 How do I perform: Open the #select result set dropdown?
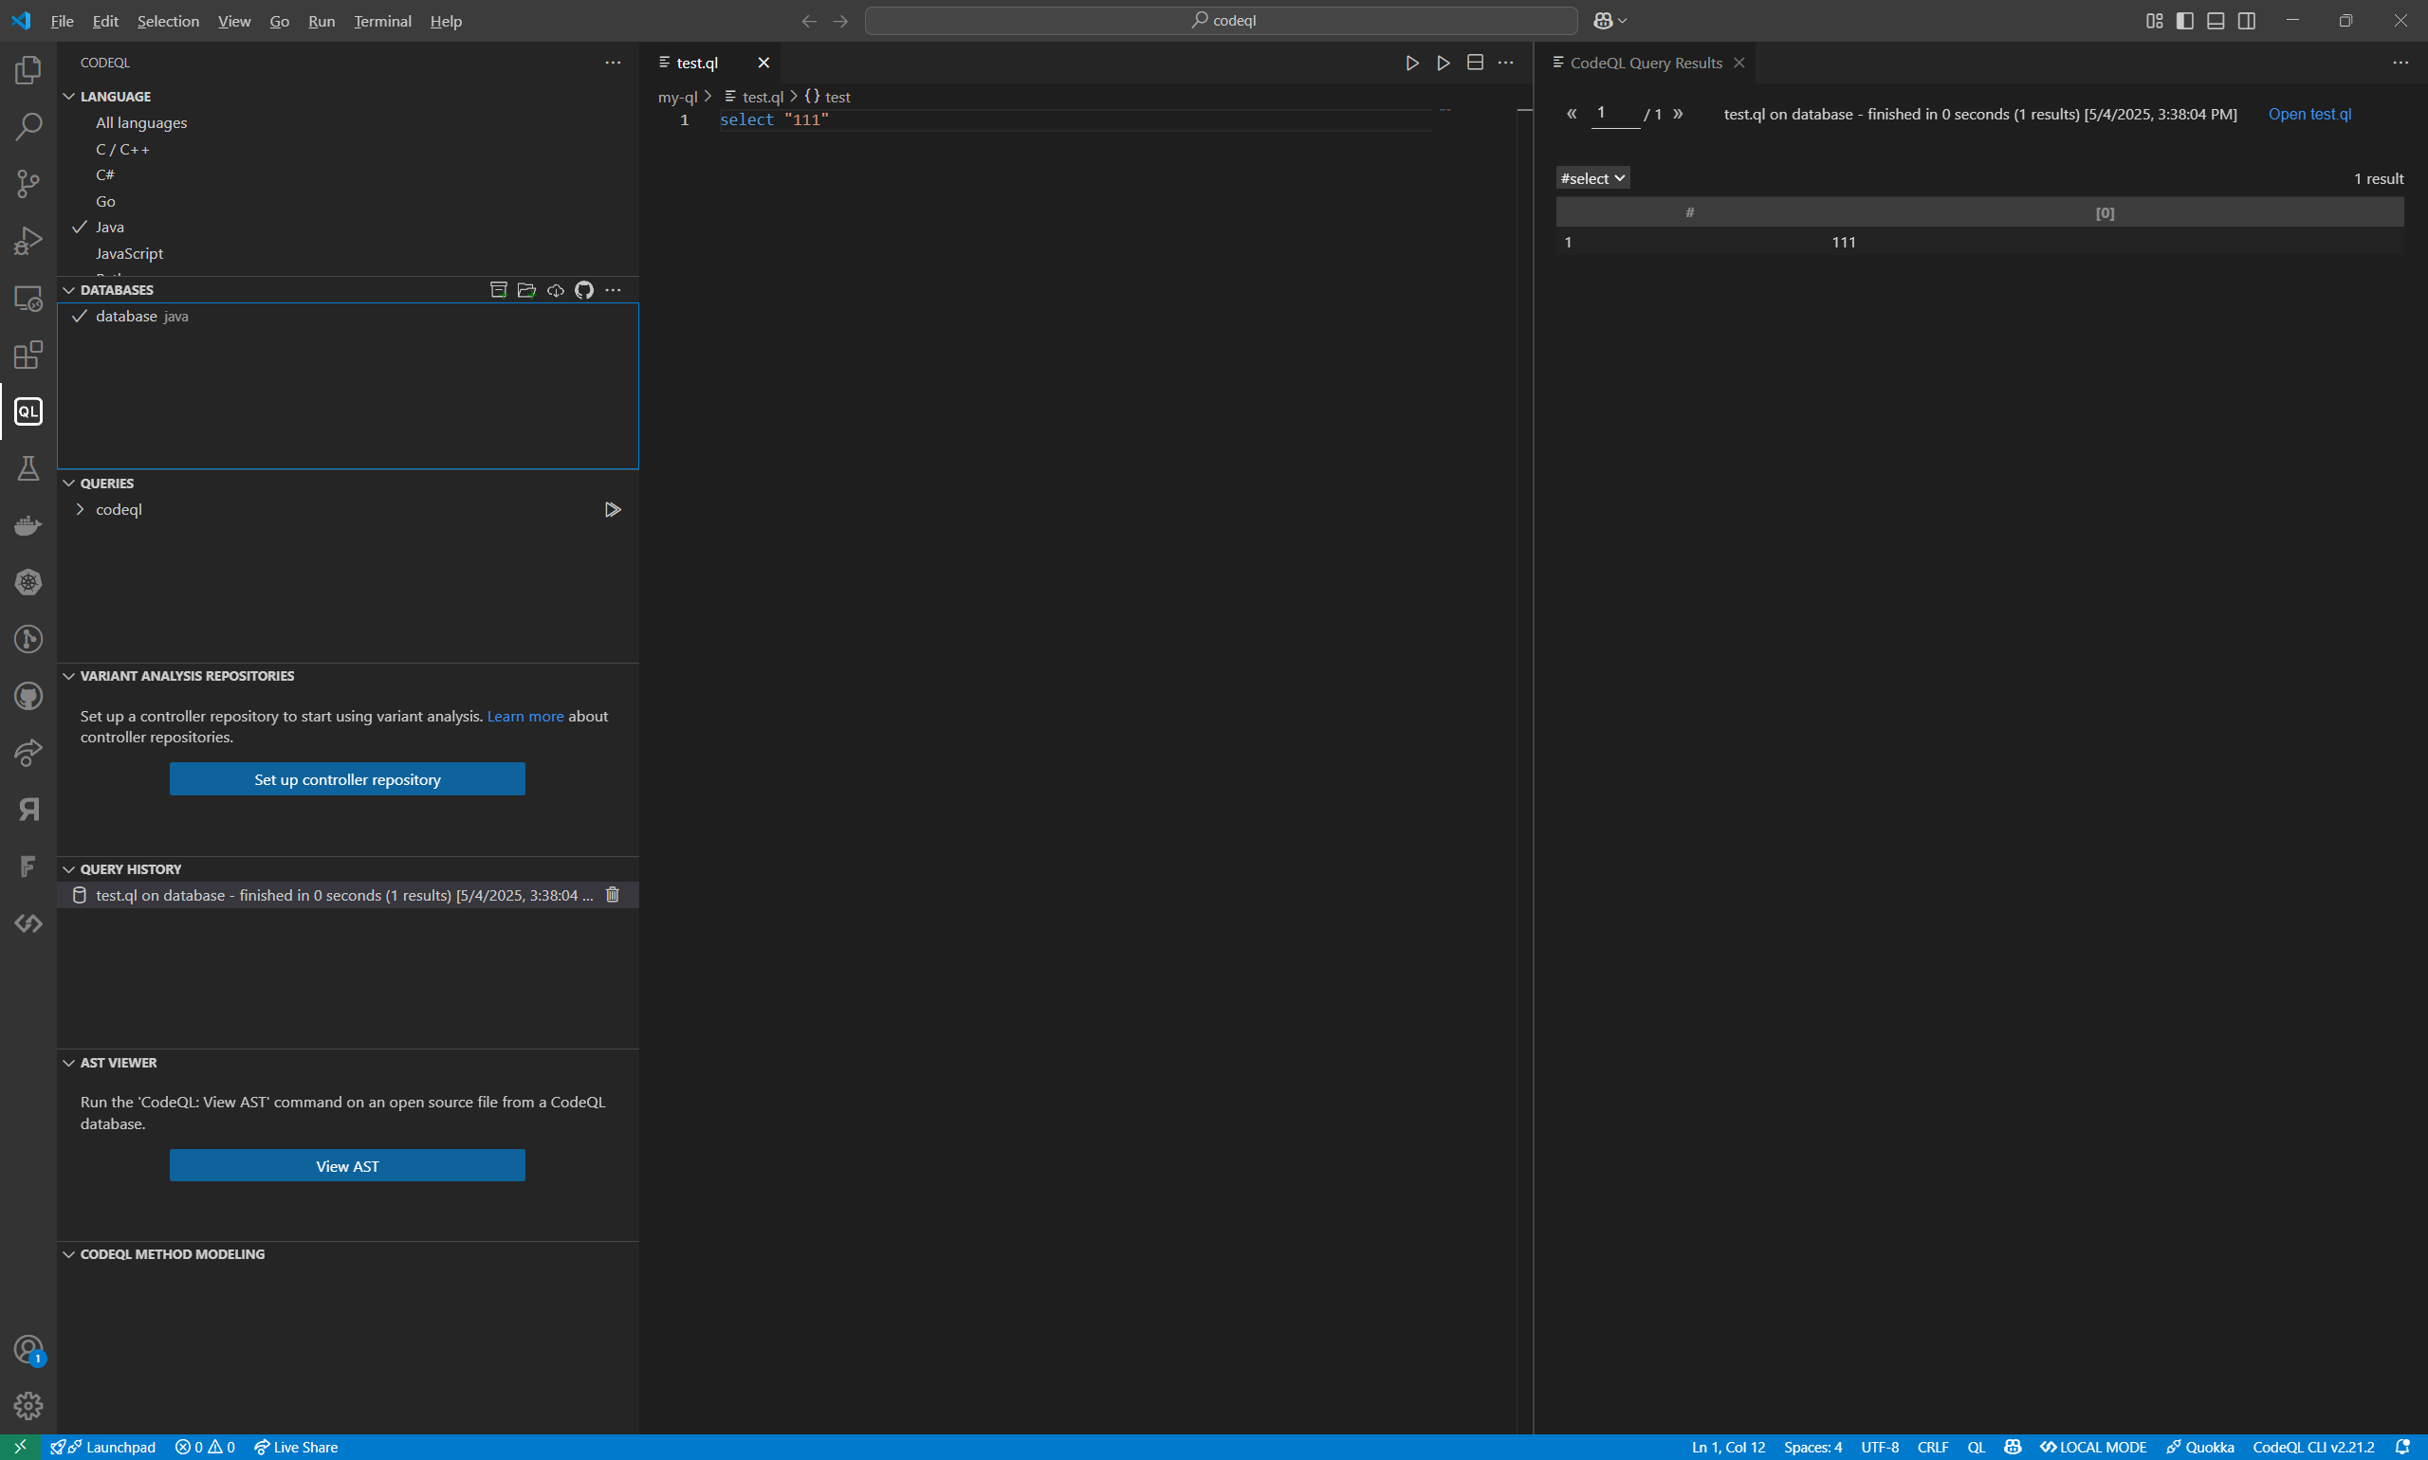click(1592, 178)
